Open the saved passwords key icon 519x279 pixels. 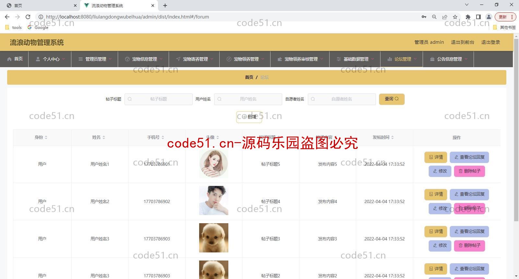[x=424, y=17]
